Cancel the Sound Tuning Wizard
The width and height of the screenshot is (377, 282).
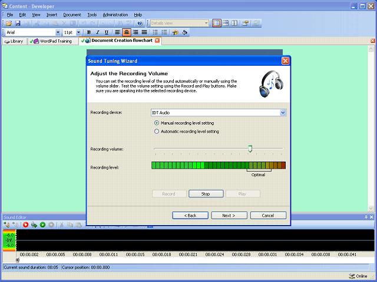click(x=268, y=216)
